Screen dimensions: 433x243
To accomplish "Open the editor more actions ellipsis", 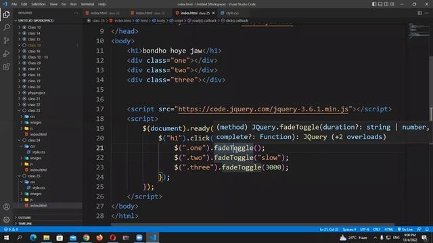I will [x=427, y=13].
